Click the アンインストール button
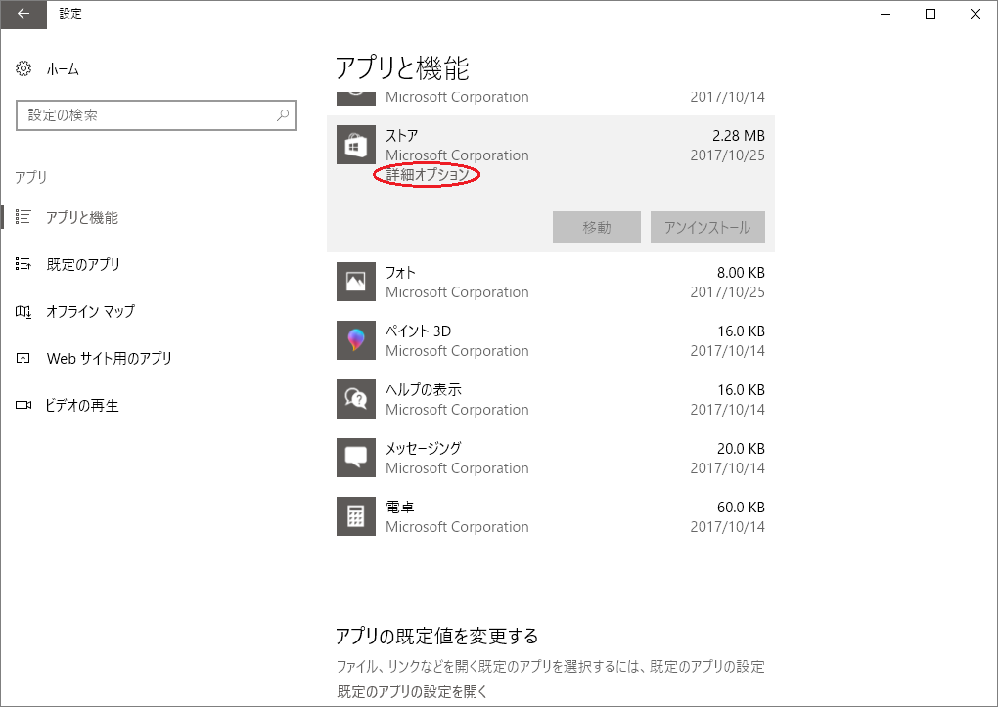Screen dimensions: 998x707 click(707, 227)
